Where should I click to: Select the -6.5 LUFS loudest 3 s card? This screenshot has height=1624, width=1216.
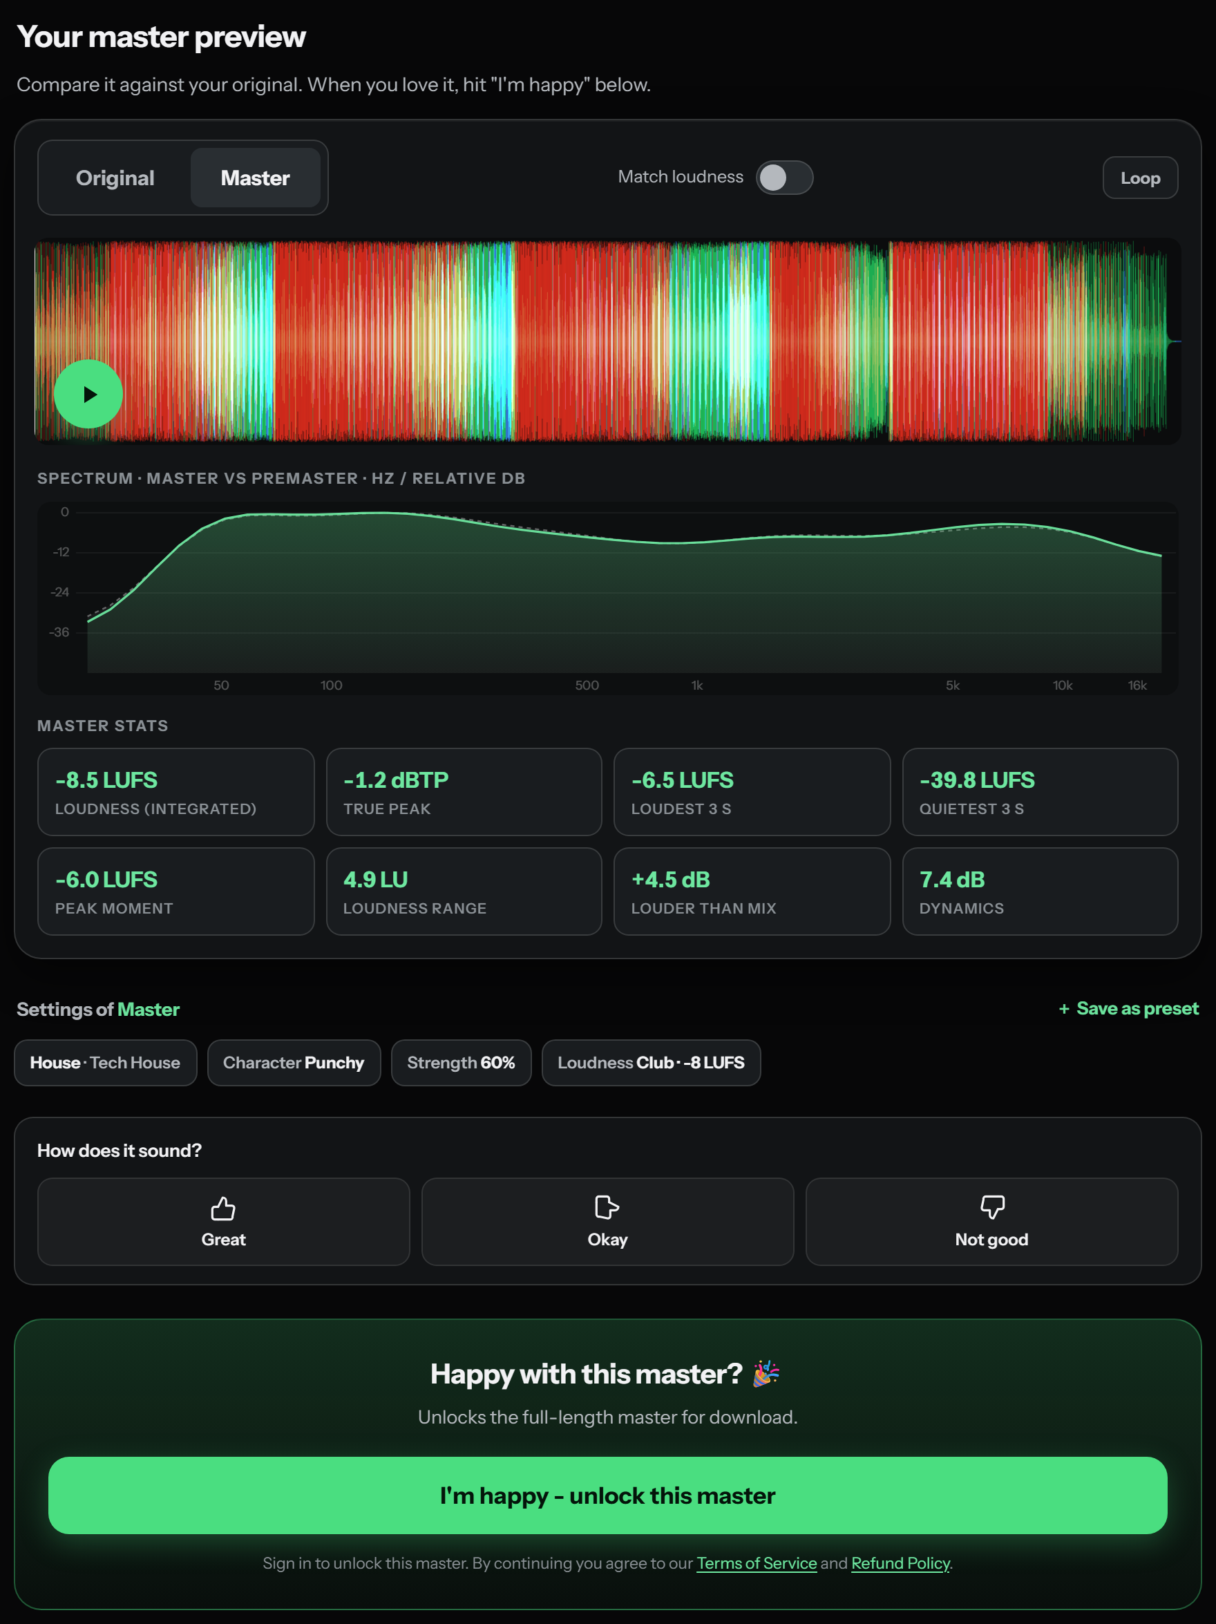(752, 792)
